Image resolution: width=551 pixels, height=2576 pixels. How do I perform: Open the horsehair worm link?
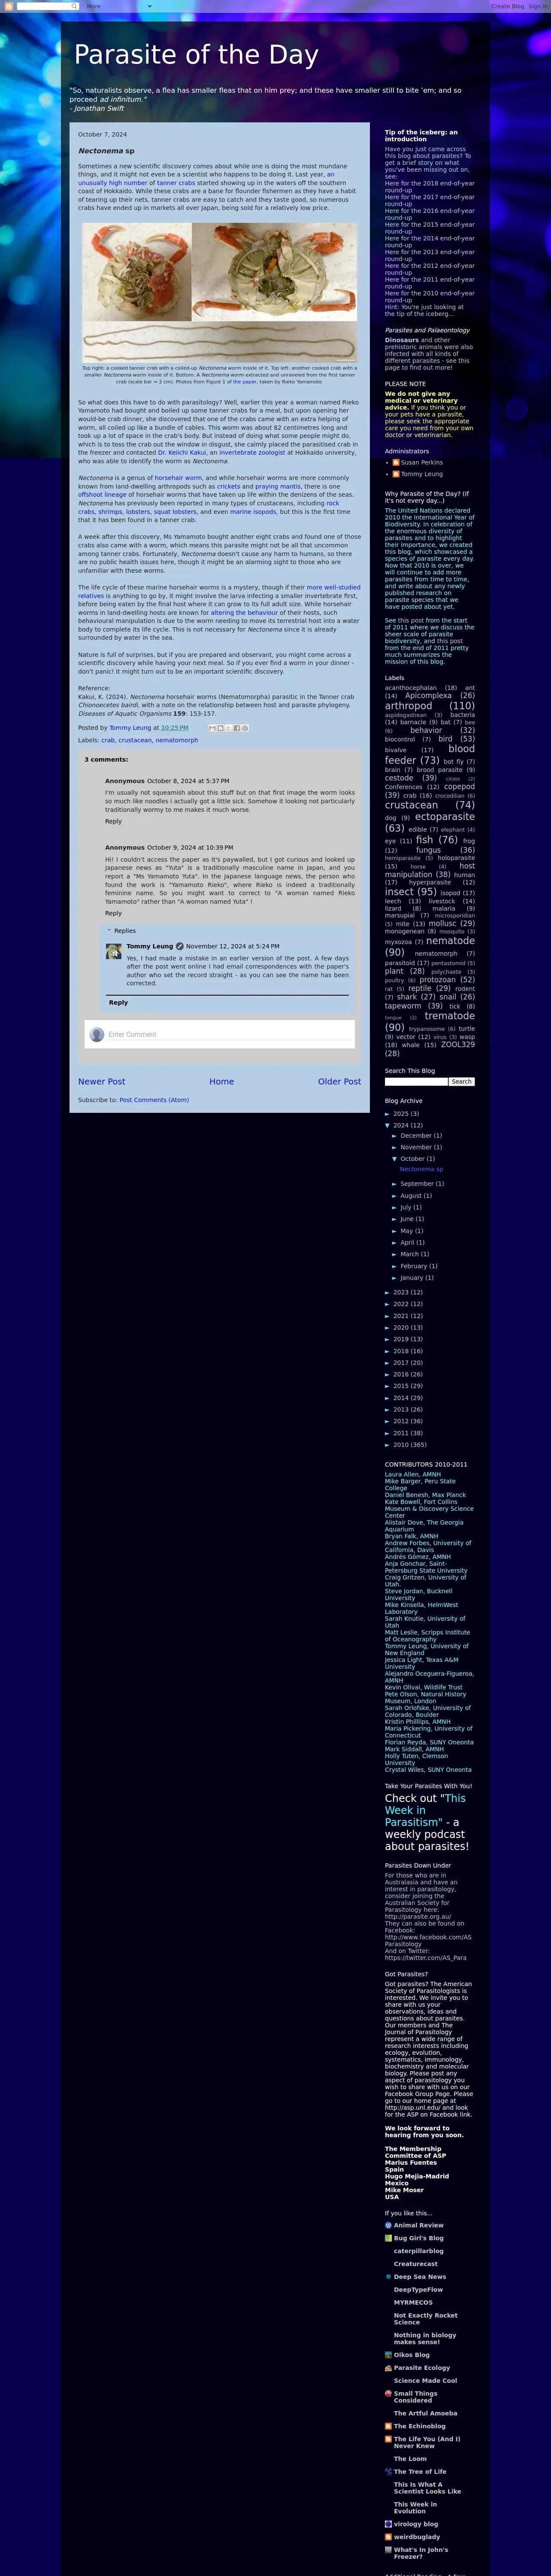tap(178, 478)
